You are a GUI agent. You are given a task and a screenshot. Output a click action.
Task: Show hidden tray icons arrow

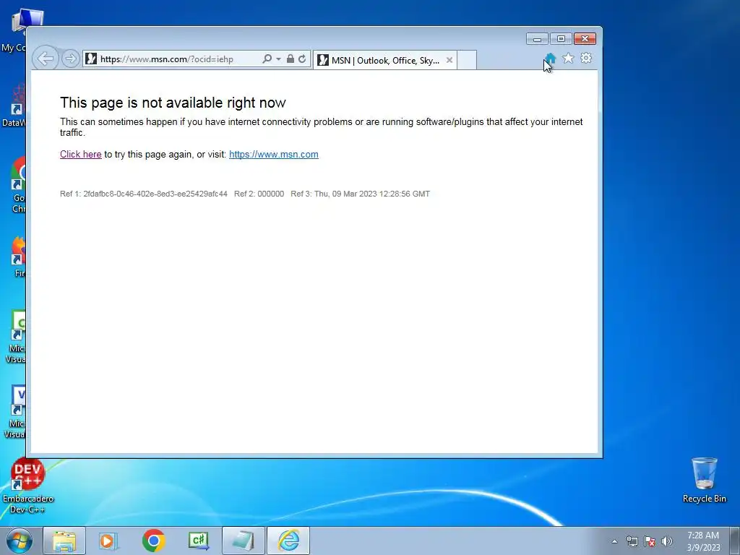pyautogui.click(x=614, y=541)
